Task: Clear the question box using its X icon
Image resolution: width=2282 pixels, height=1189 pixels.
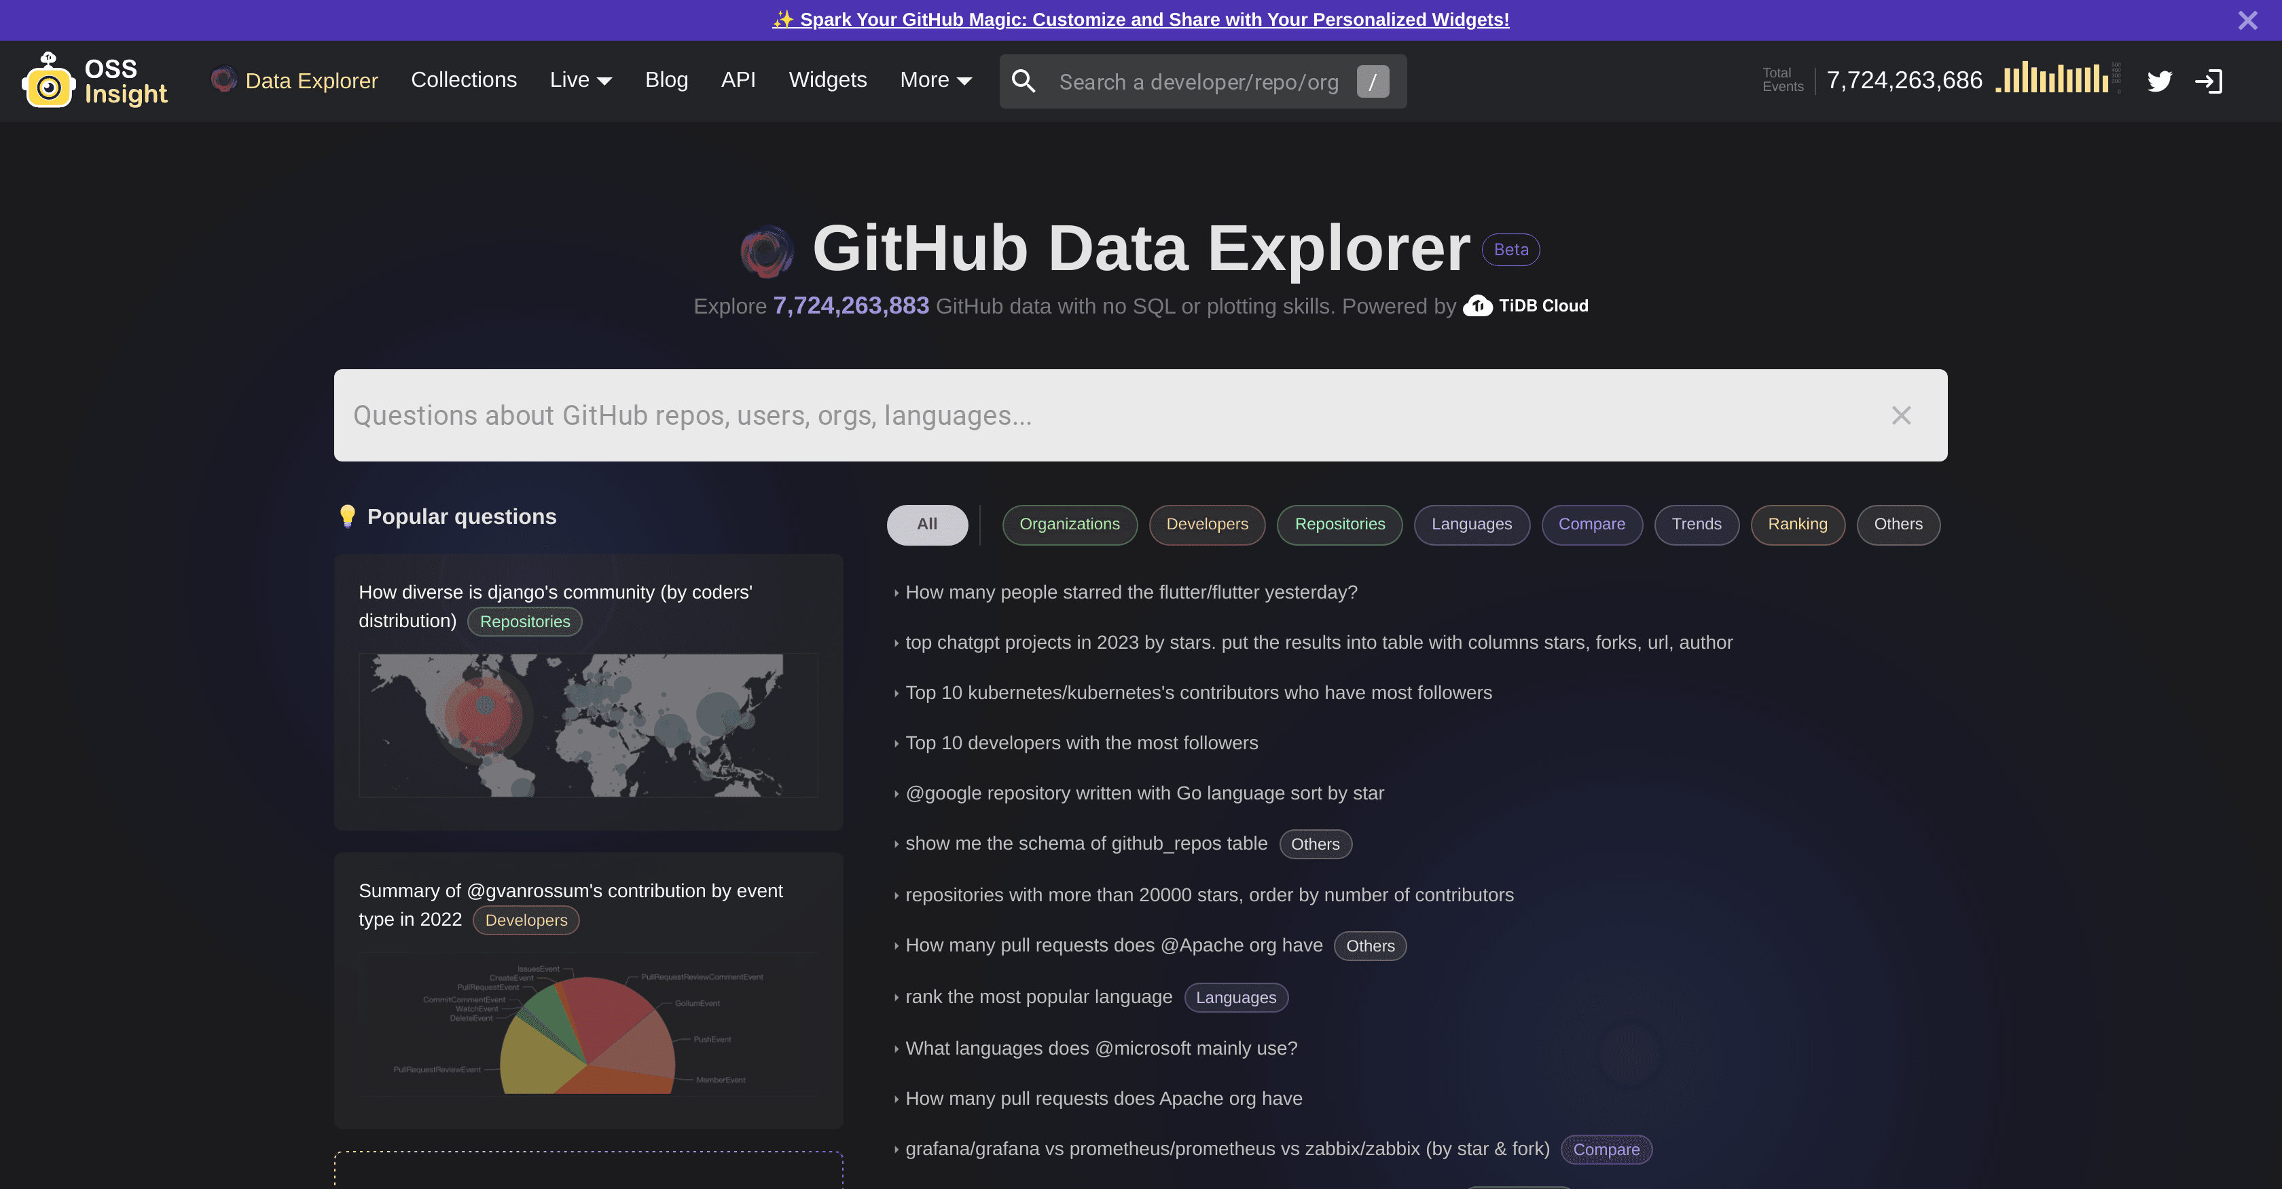Action: 1901,415
